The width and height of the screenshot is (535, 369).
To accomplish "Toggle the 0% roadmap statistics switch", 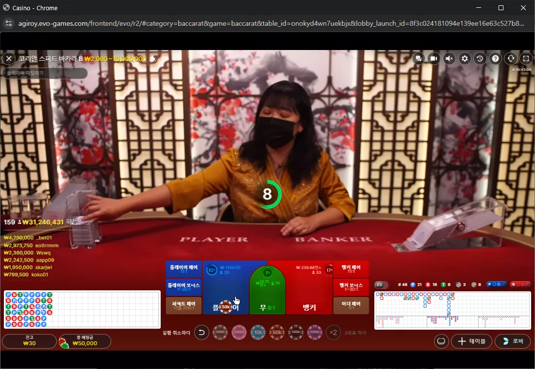I will (381, 285).
